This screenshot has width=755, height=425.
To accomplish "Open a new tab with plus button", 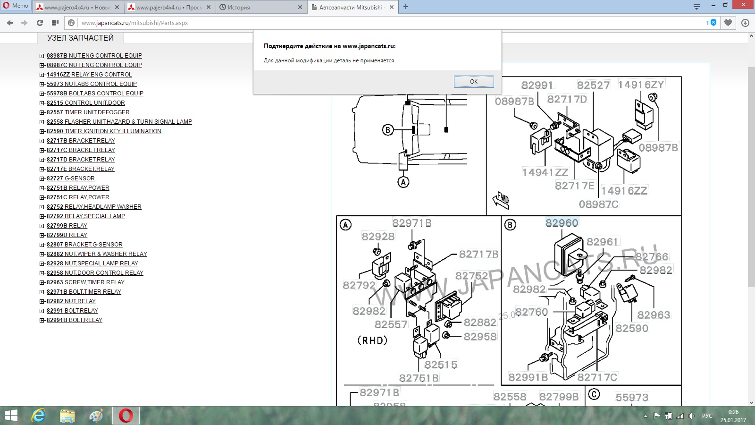I will point(406,7).
